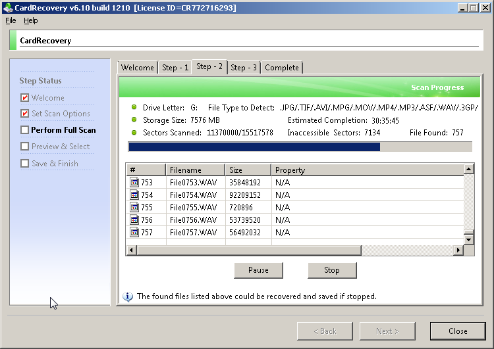Image resolution: width=494 pixels, height=349 pixels.
Task: Pause the scan with the Pause button
Action: click(258, 270)
